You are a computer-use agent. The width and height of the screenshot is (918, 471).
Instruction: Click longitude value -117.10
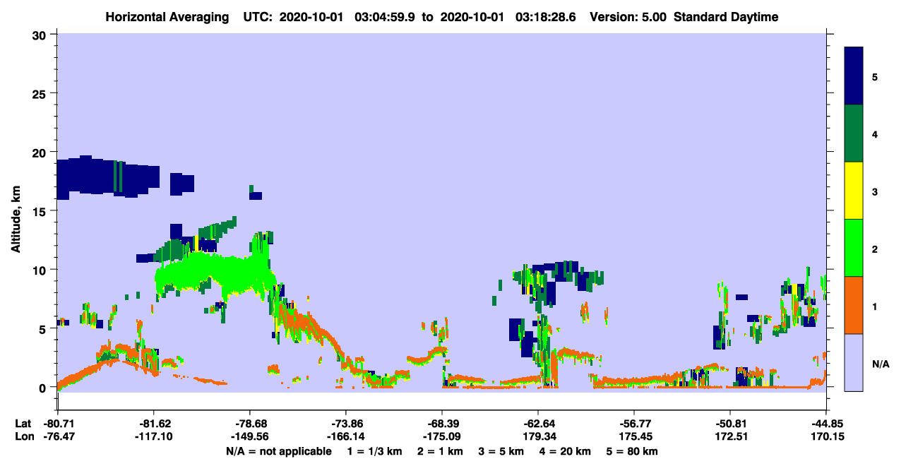pyautogui.click(x=153, y=436)
